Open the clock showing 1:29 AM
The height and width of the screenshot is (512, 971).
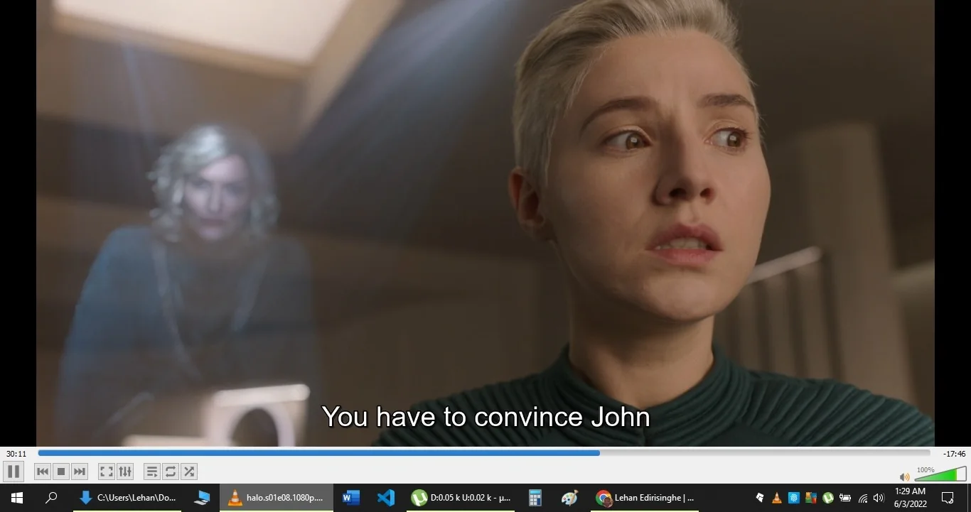pos(911,498)
